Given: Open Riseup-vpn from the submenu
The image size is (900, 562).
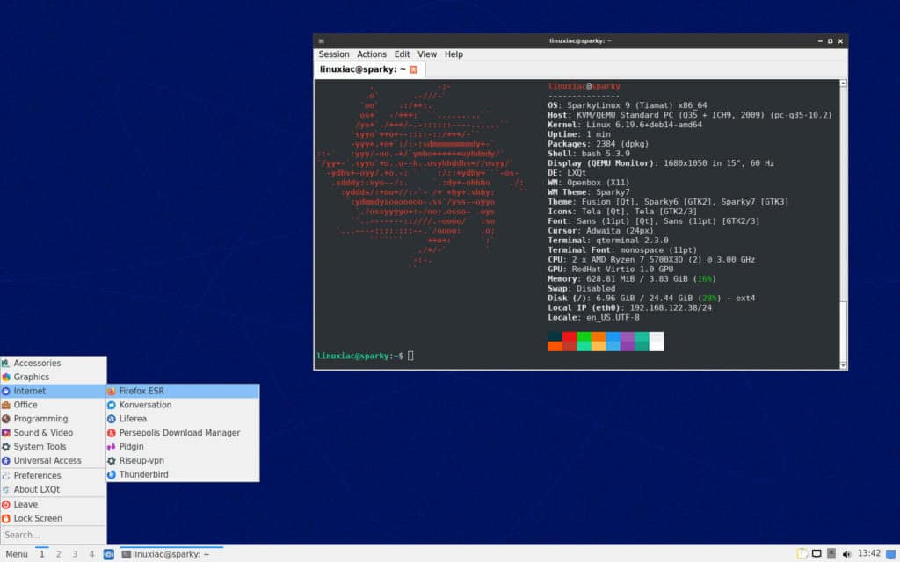Looking at the screenshot, I should [x=141, y=460].
